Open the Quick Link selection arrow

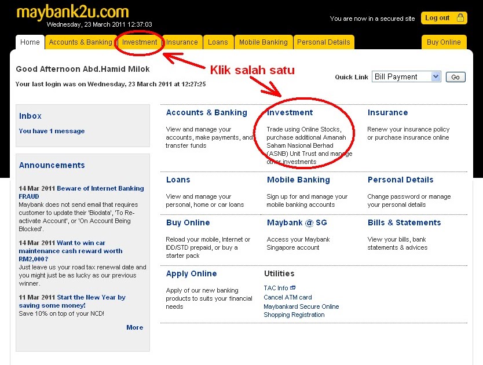[436, 76]
